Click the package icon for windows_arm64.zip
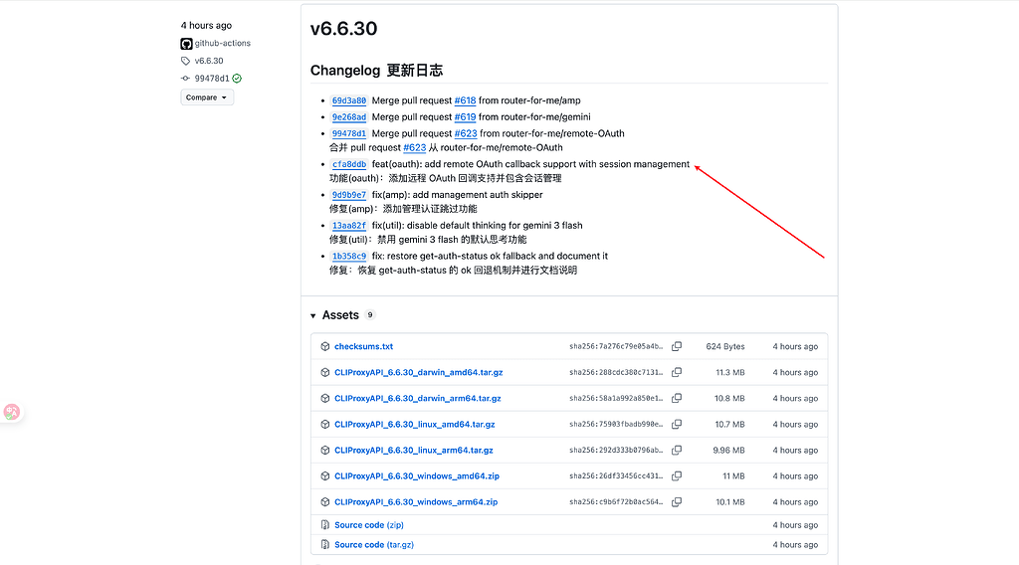The image size is (1019, 565). point(325,502)
